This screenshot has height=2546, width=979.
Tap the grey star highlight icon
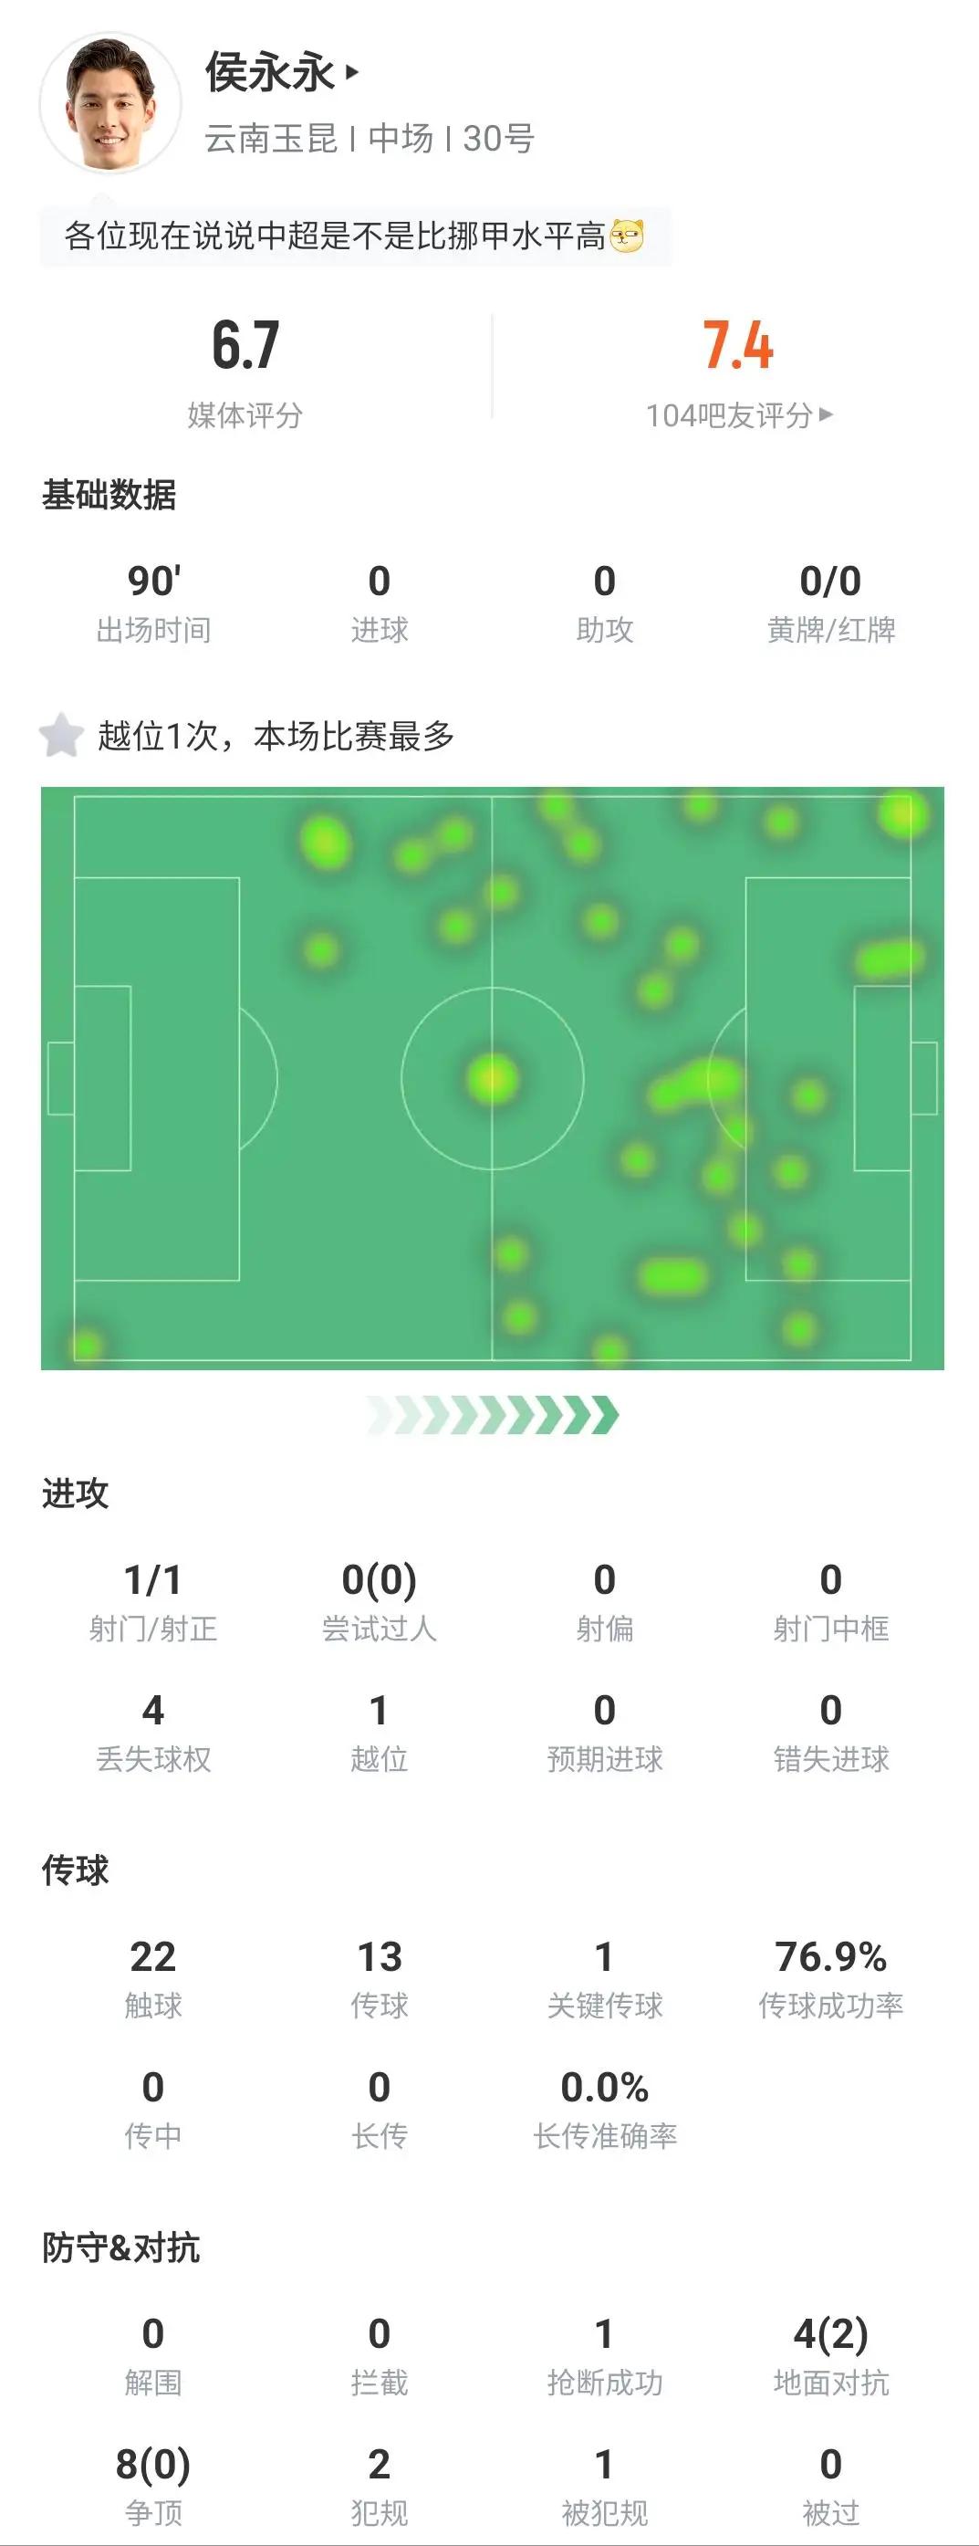point(61,736)
